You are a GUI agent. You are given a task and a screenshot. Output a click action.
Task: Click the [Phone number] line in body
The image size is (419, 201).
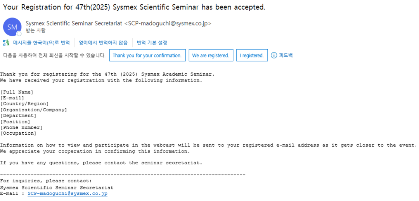coord(21,128)
